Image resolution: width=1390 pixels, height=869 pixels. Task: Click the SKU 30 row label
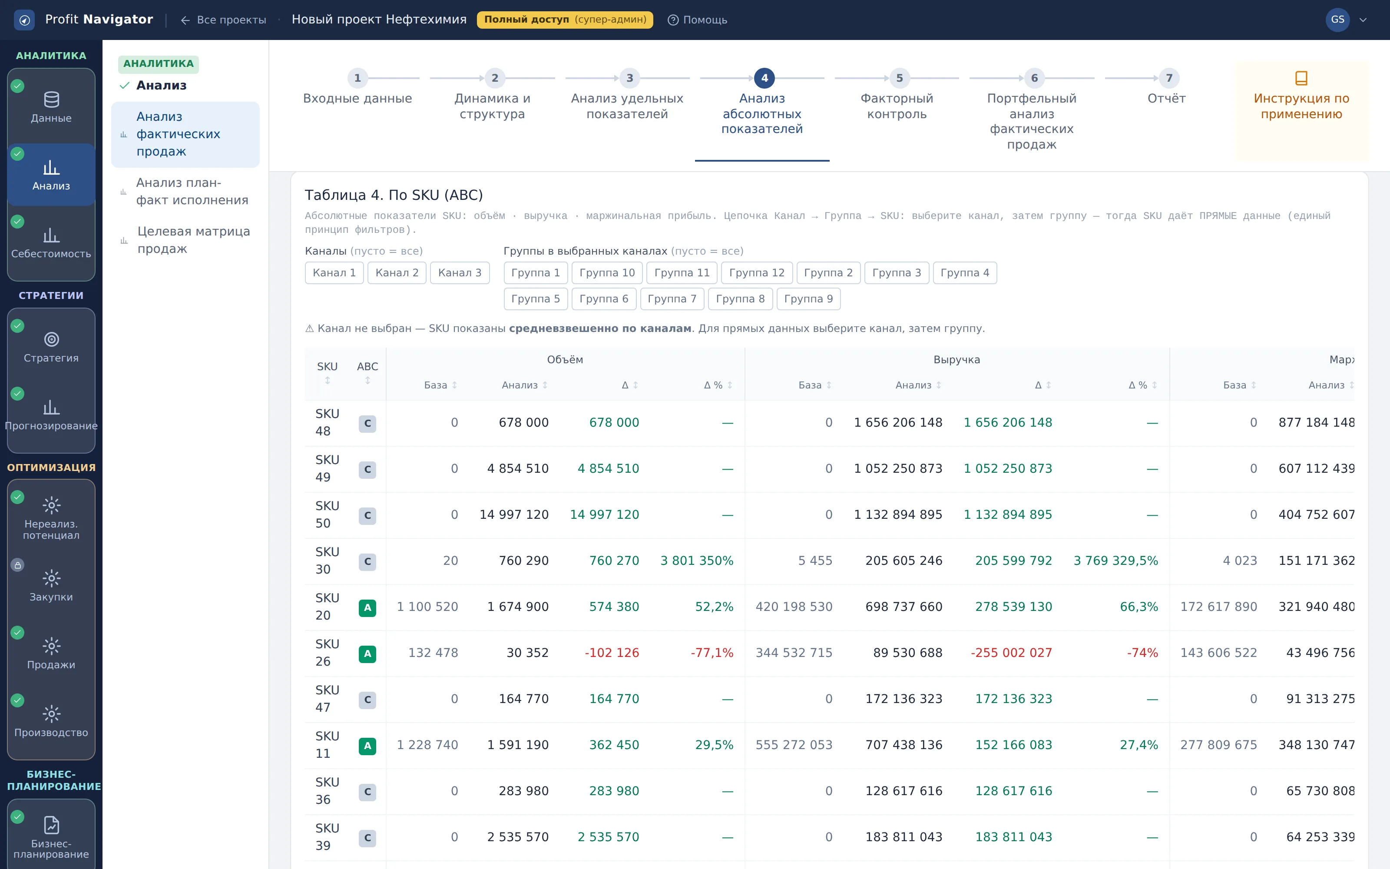[x=328, y=561]
